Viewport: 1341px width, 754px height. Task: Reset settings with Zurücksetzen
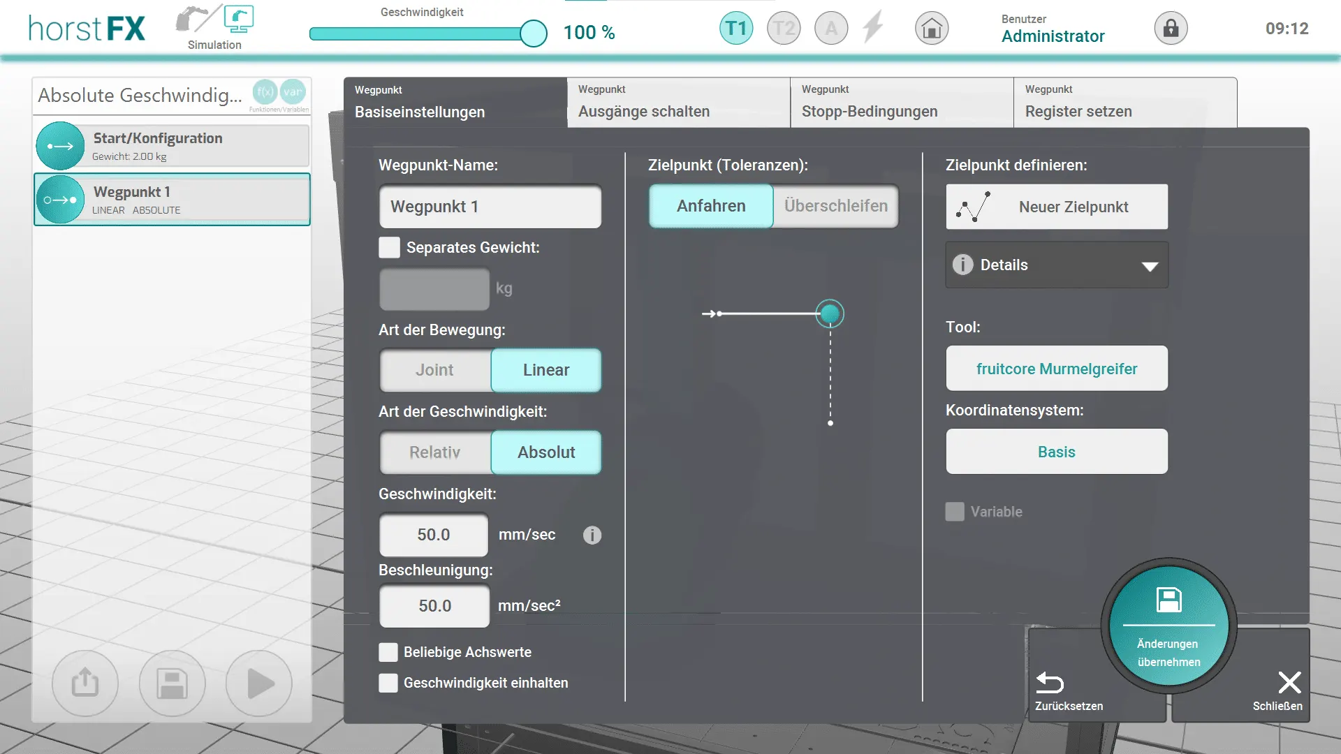tap(1069, 691)
